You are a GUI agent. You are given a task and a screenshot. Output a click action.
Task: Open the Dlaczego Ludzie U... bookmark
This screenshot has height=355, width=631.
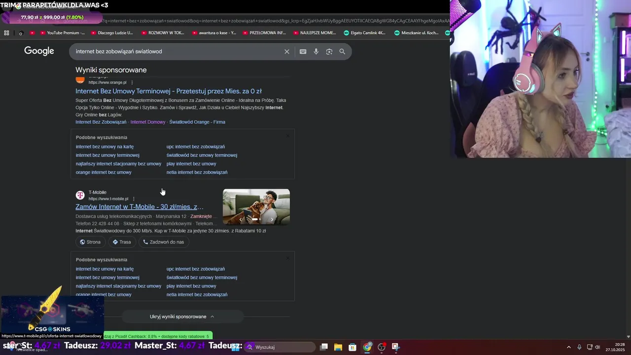[112, 33]
